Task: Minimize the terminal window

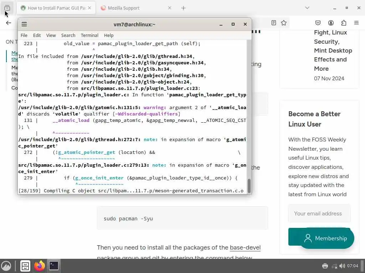Action: point(221,25)
